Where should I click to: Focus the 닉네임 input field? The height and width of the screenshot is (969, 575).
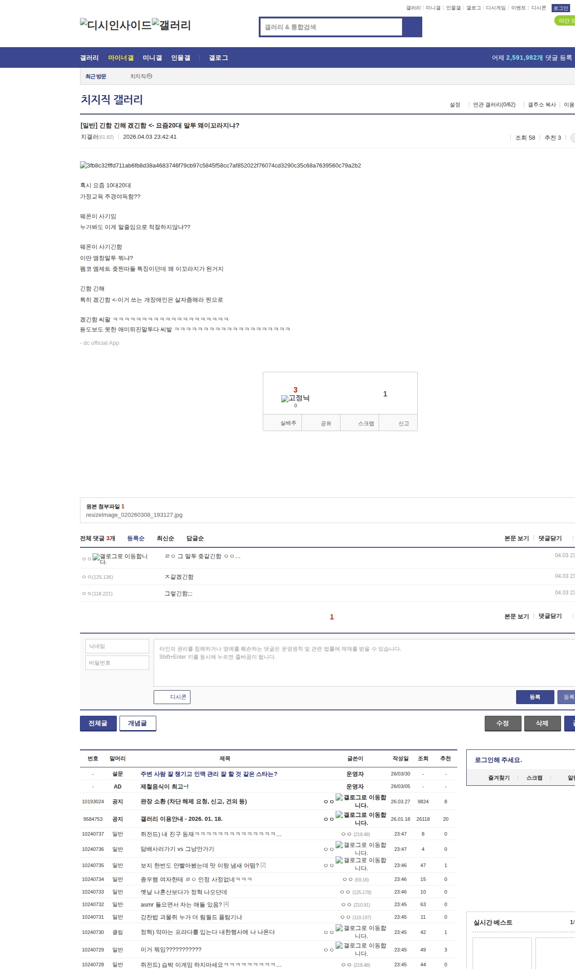click(x=117, y=646)
